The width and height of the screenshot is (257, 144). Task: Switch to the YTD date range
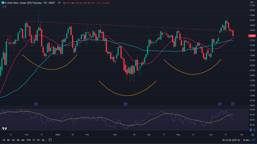(28, 140)
